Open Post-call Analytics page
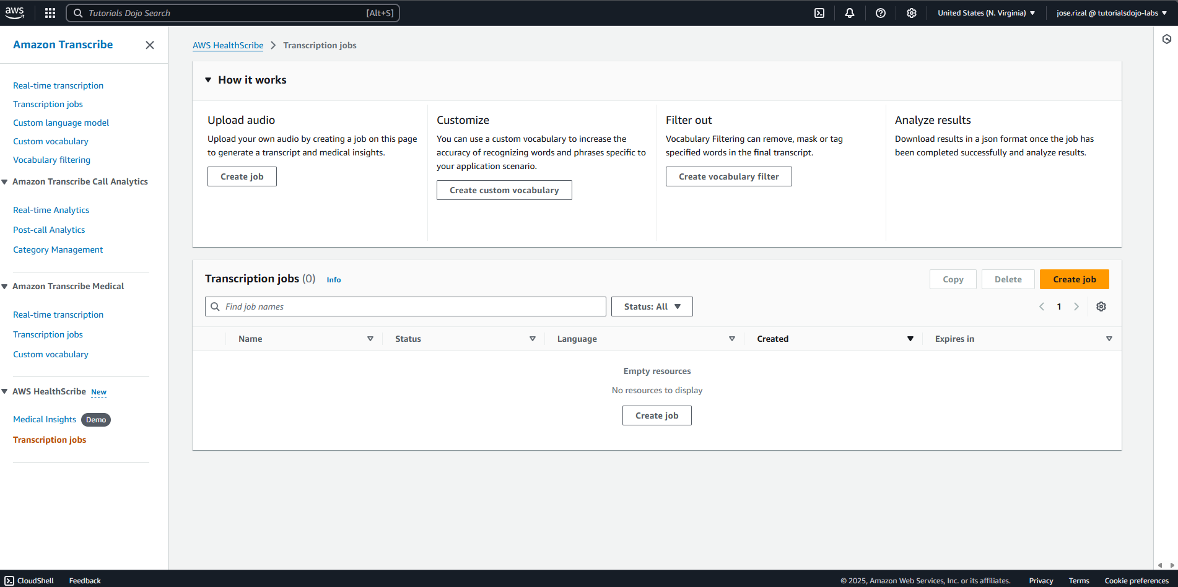This screenshot has width=1178, height=587. tap(49, 230)
